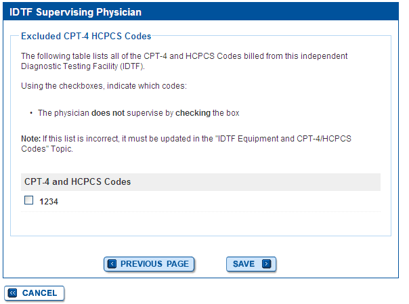Click the Previous Page button

[149, 264]
